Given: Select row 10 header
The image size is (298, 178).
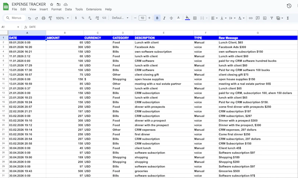Looking at the screenshot, I should point(3,79).
